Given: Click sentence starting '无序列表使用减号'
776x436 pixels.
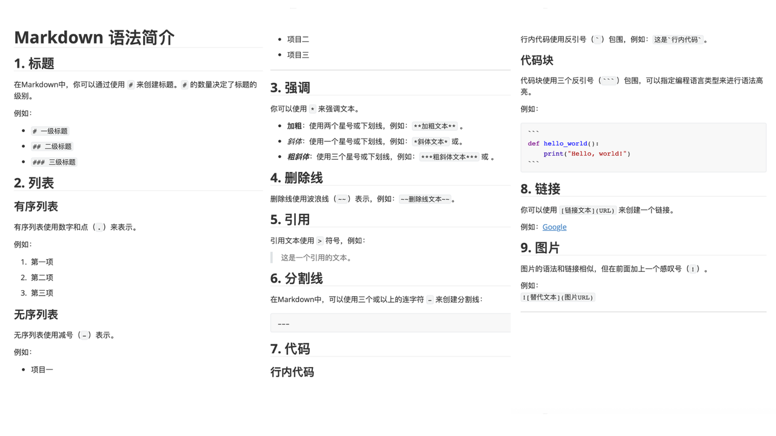Looking at the screenshot, I should (x=65, y=335).
